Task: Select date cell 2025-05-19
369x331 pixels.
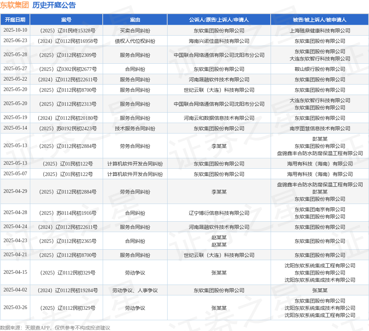Action: 15,118
